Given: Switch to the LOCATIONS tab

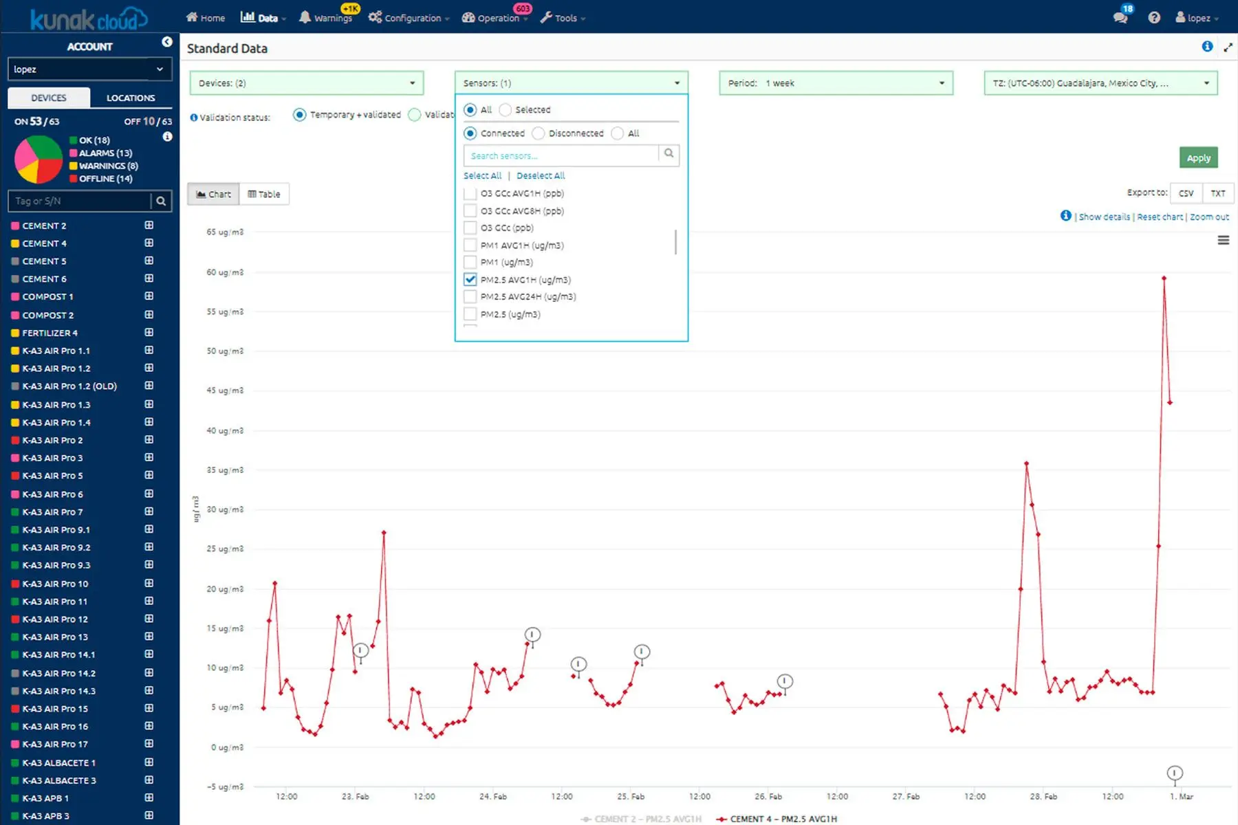Looking at the screenshot, I should pos(131,98).
